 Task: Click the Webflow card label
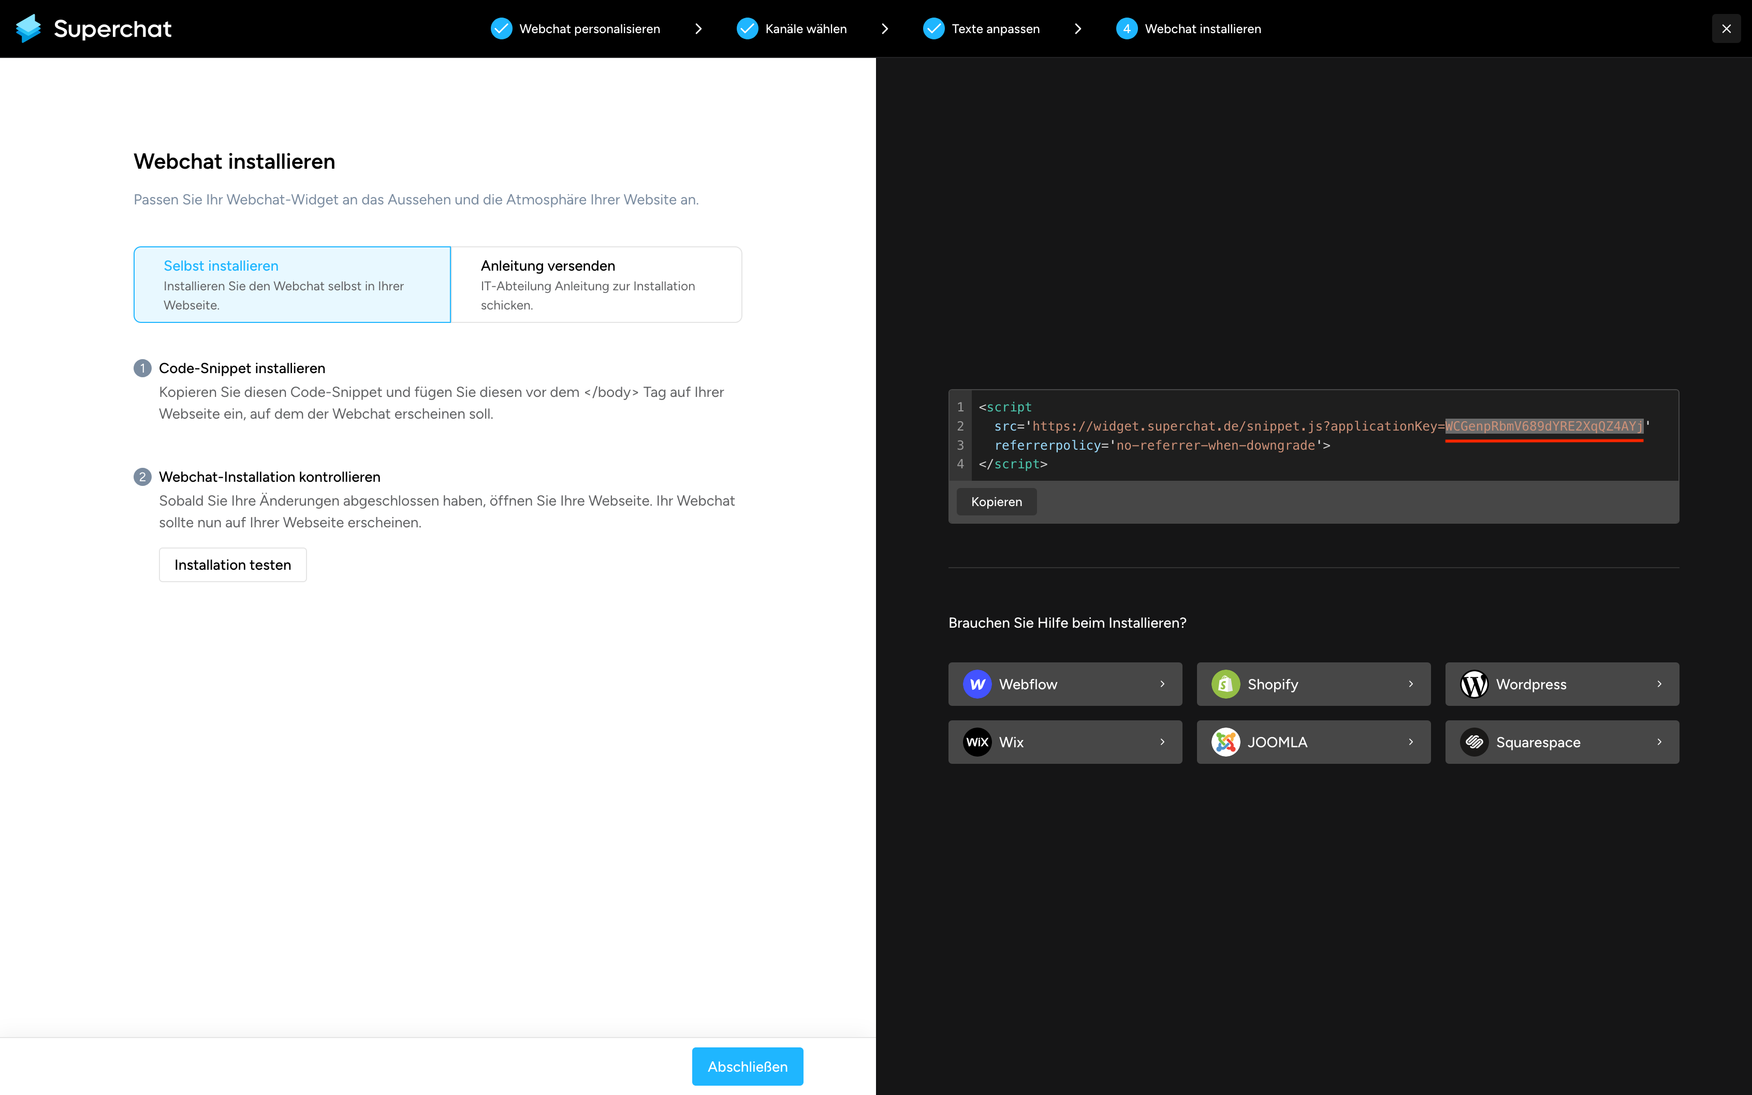pos(1027,684)
